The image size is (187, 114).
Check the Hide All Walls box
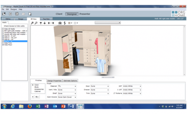click(3, 29)
